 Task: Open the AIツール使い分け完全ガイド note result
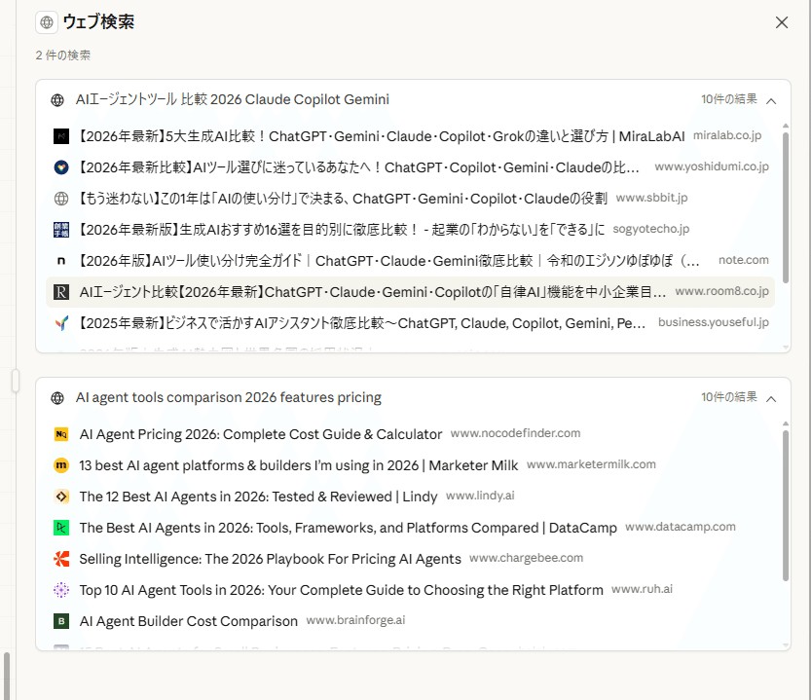[410, 261]
